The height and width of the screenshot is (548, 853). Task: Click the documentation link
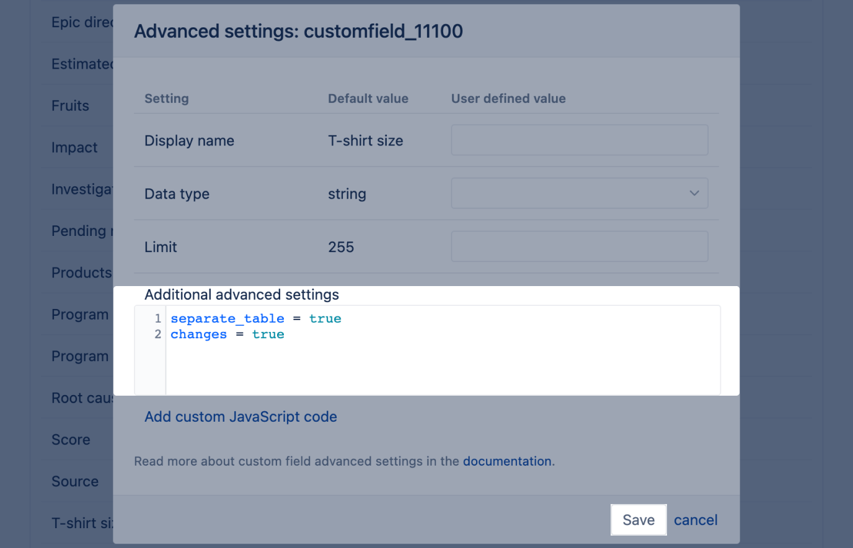[x=507, y=461]
